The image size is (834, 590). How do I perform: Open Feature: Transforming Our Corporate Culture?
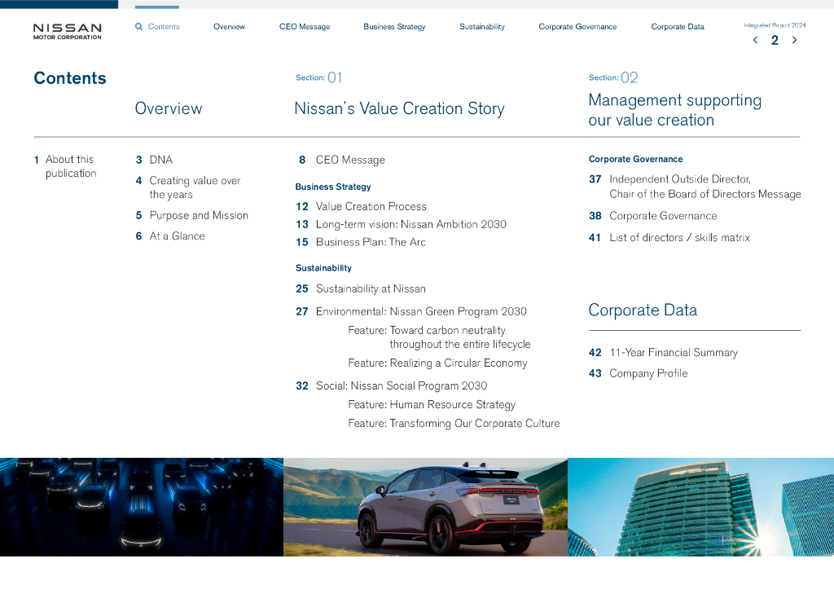(454, 424)
